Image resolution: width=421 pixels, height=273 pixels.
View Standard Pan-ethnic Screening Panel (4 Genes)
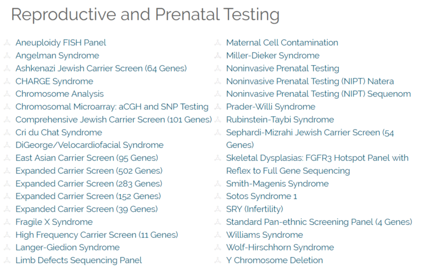tap(318, 222)
